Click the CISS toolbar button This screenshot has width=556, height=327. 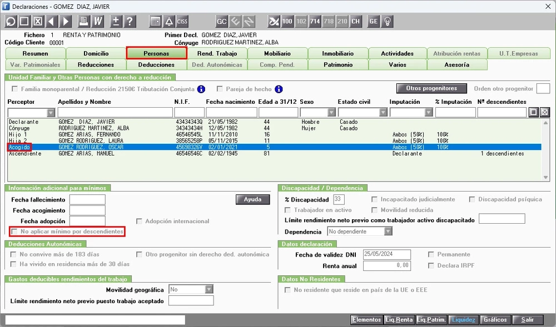182,22
